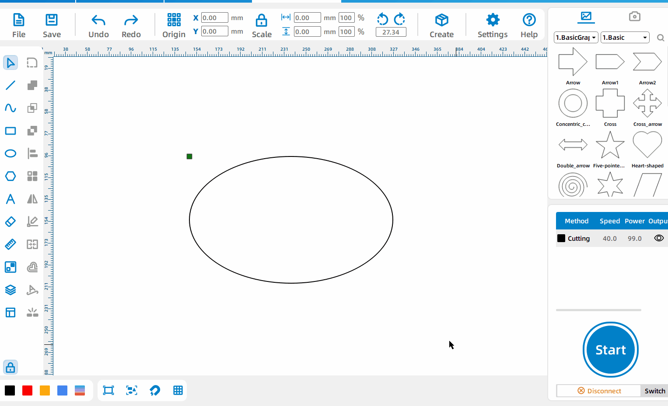Edit the height mm field
668x406 pixels.
(307, 32)
